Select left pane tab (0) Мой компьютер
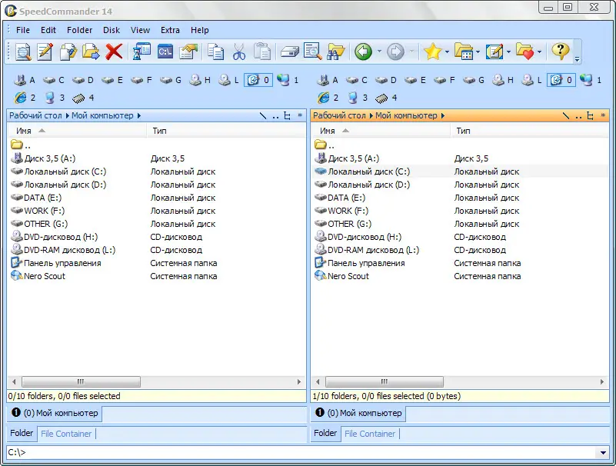 [x=55, y=414]
